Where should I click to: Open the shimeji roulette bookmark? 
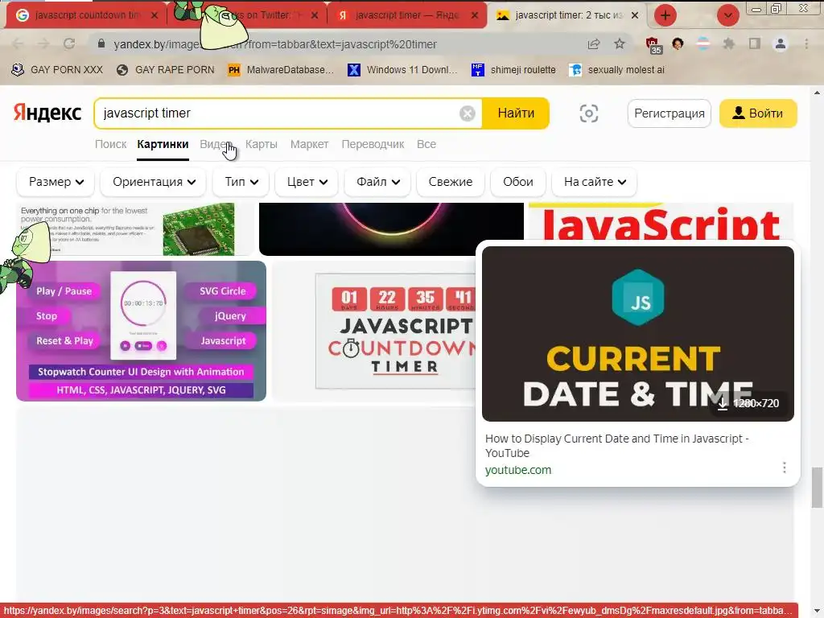513,70
